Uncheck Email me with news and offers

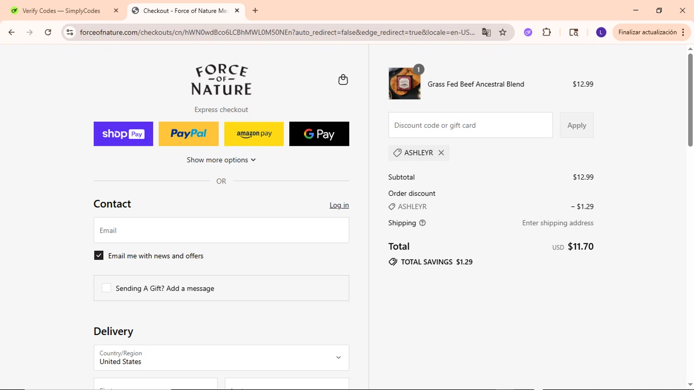[x=99, y=255]
